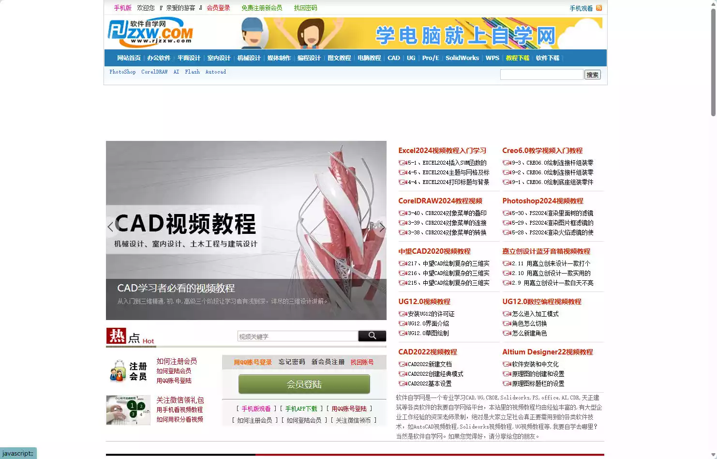Select the 忘记密码 tab
The height and width of the screenshot is (459, 717).
click(x=292, y=362)
